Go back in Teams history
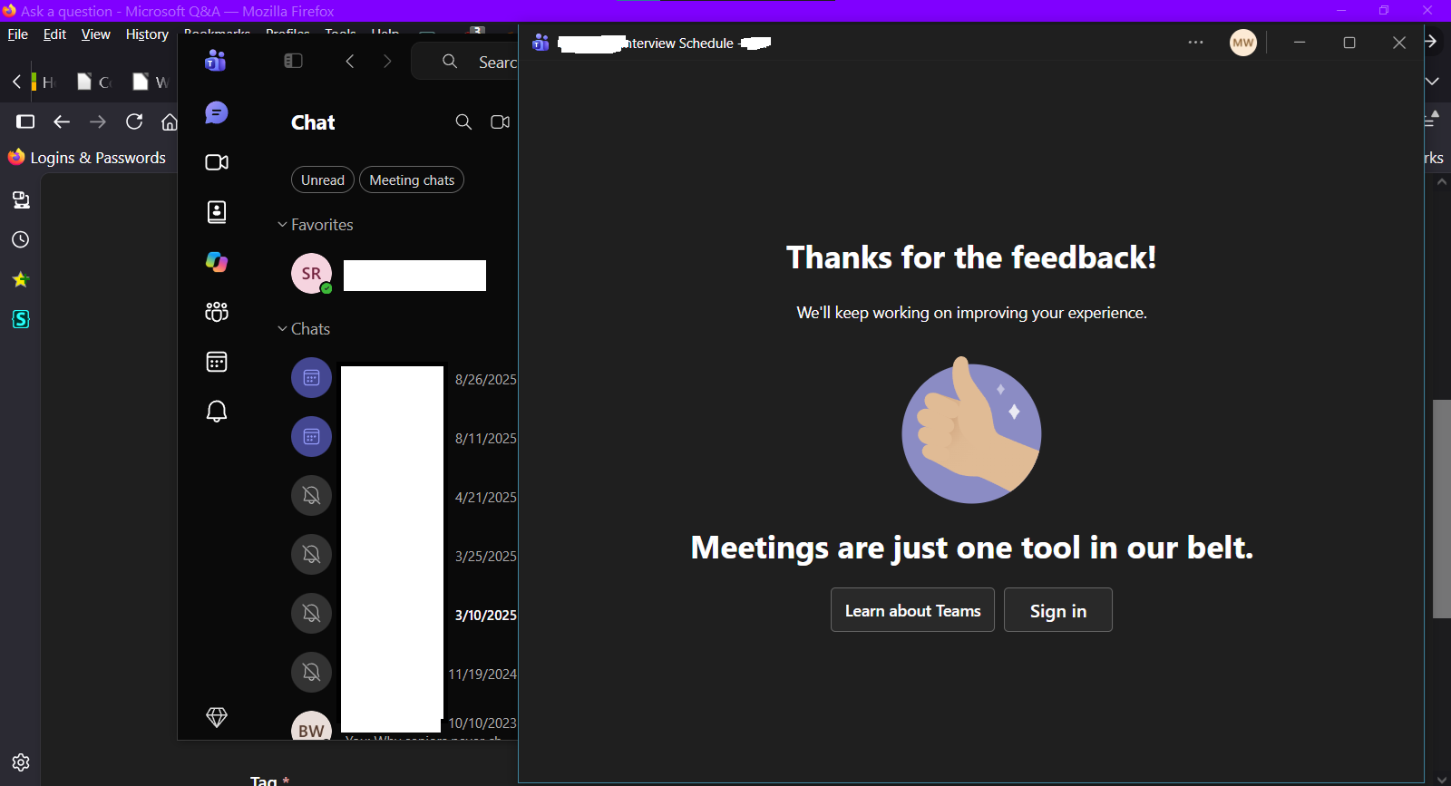 pos(350,61)
